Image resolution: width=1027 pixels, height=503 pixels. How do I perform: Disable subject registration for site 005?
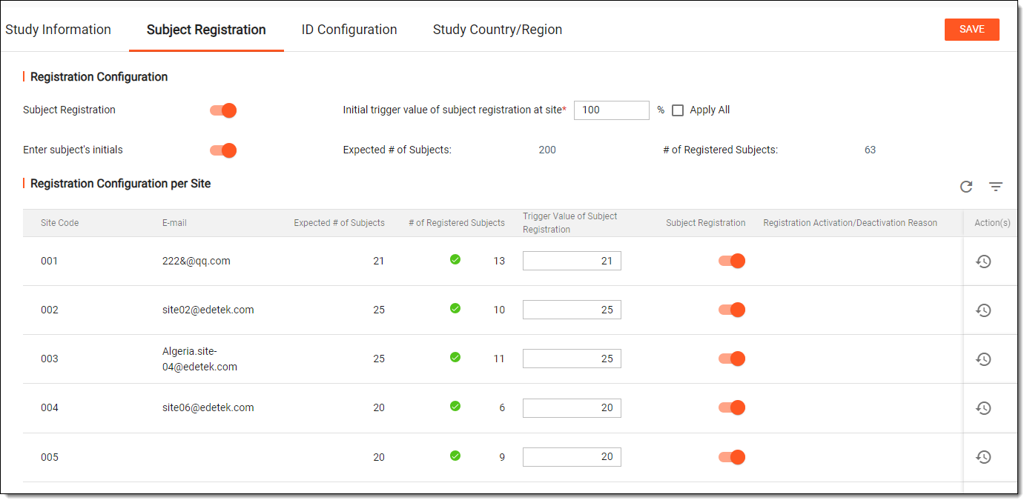point(732,457)
